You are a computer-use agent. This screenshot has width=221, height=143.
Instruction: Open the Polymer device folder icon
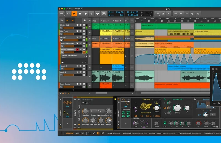tap(119, 102)
